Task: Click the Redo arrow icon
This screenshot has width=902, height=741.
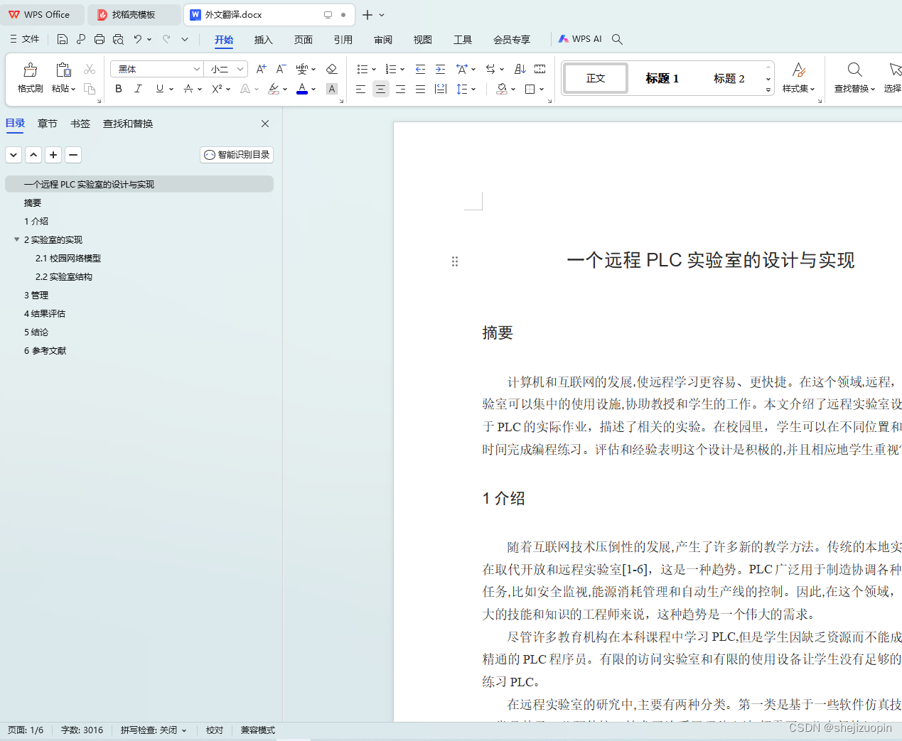Action: [166, 39]
